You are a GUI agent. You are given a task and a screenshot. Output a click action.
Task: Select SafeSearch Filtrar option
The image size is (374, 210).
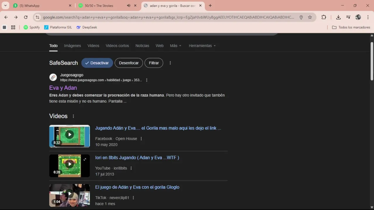[154, 63]
